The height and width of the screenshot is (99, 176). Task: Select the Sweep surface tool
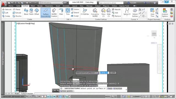pos(6,16)
